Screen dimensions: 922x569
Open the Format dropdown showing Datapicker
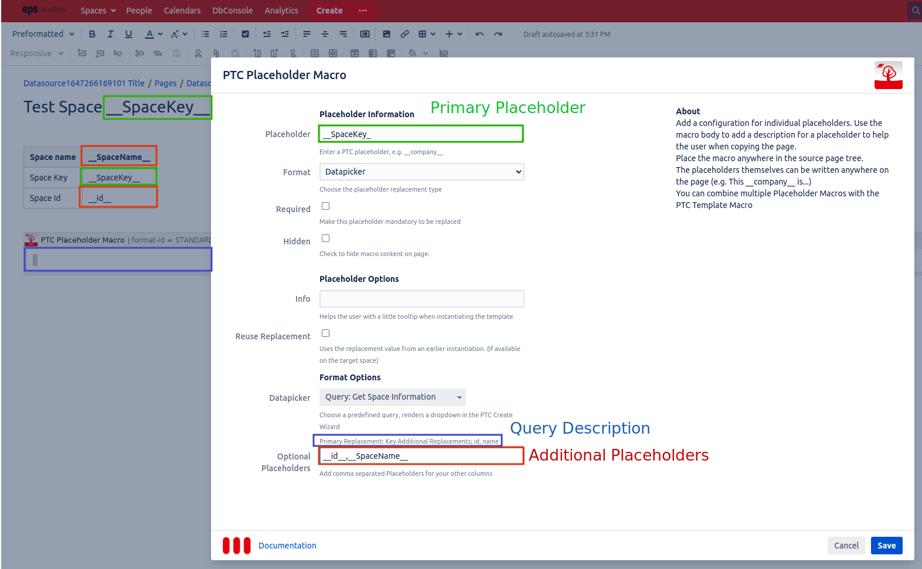pos(421,172)
